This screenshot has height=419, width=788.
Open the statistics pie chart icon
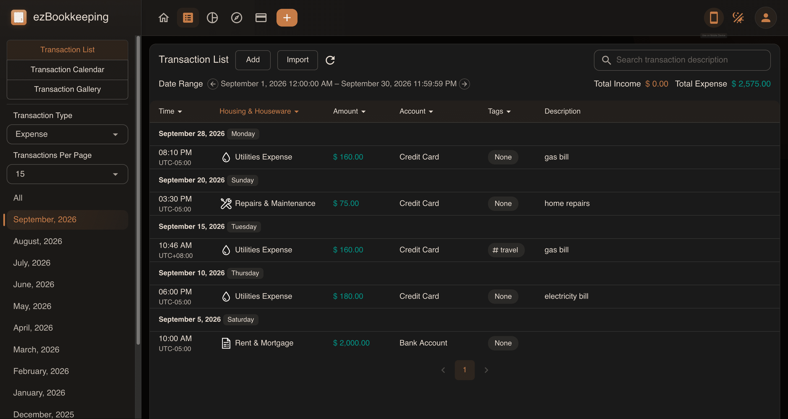click(212, 18)
